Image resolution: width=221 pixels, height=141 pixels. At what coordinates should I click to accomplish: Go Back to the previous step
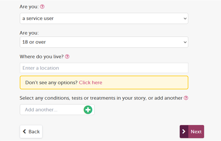(31, 132)
